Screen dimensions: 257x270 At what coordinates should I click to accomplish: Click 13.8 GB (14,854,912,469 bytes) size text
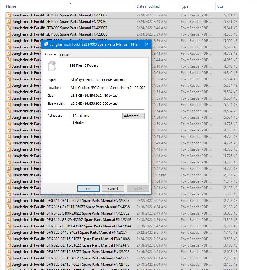point(95,96)
